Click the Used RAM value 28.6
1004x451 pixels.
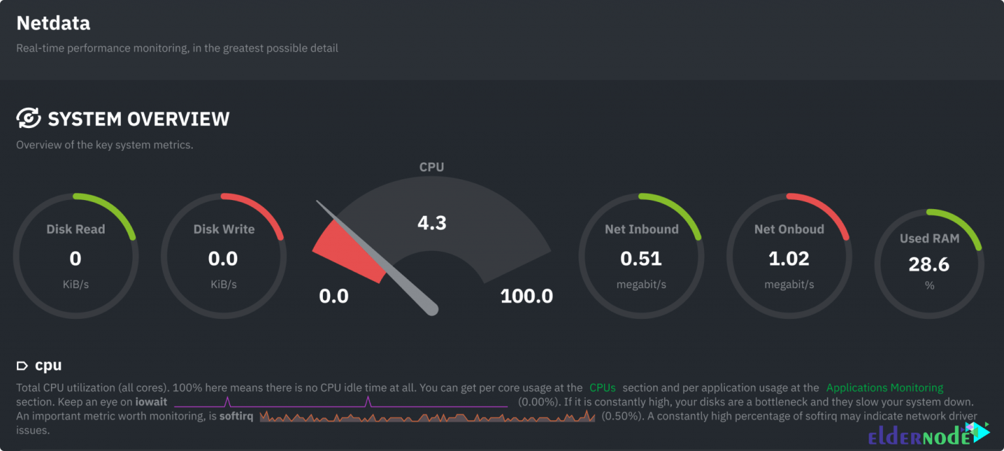929,265
